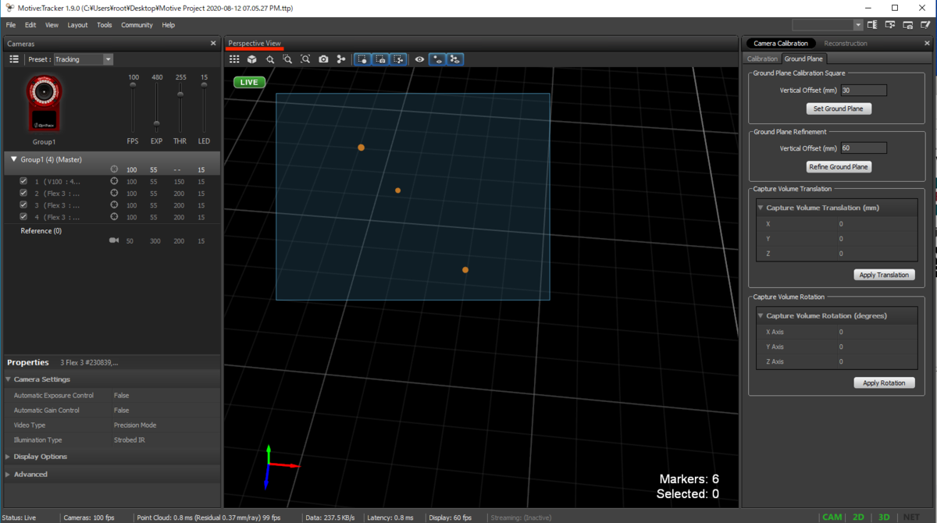
Task: Click the camera snapshot icon in viewport toolbar
Action: click(323, 59)
